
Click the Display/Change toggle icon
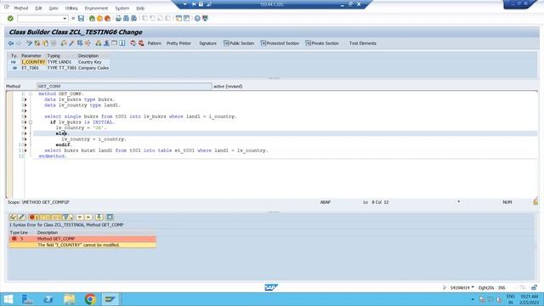[29, 43]
